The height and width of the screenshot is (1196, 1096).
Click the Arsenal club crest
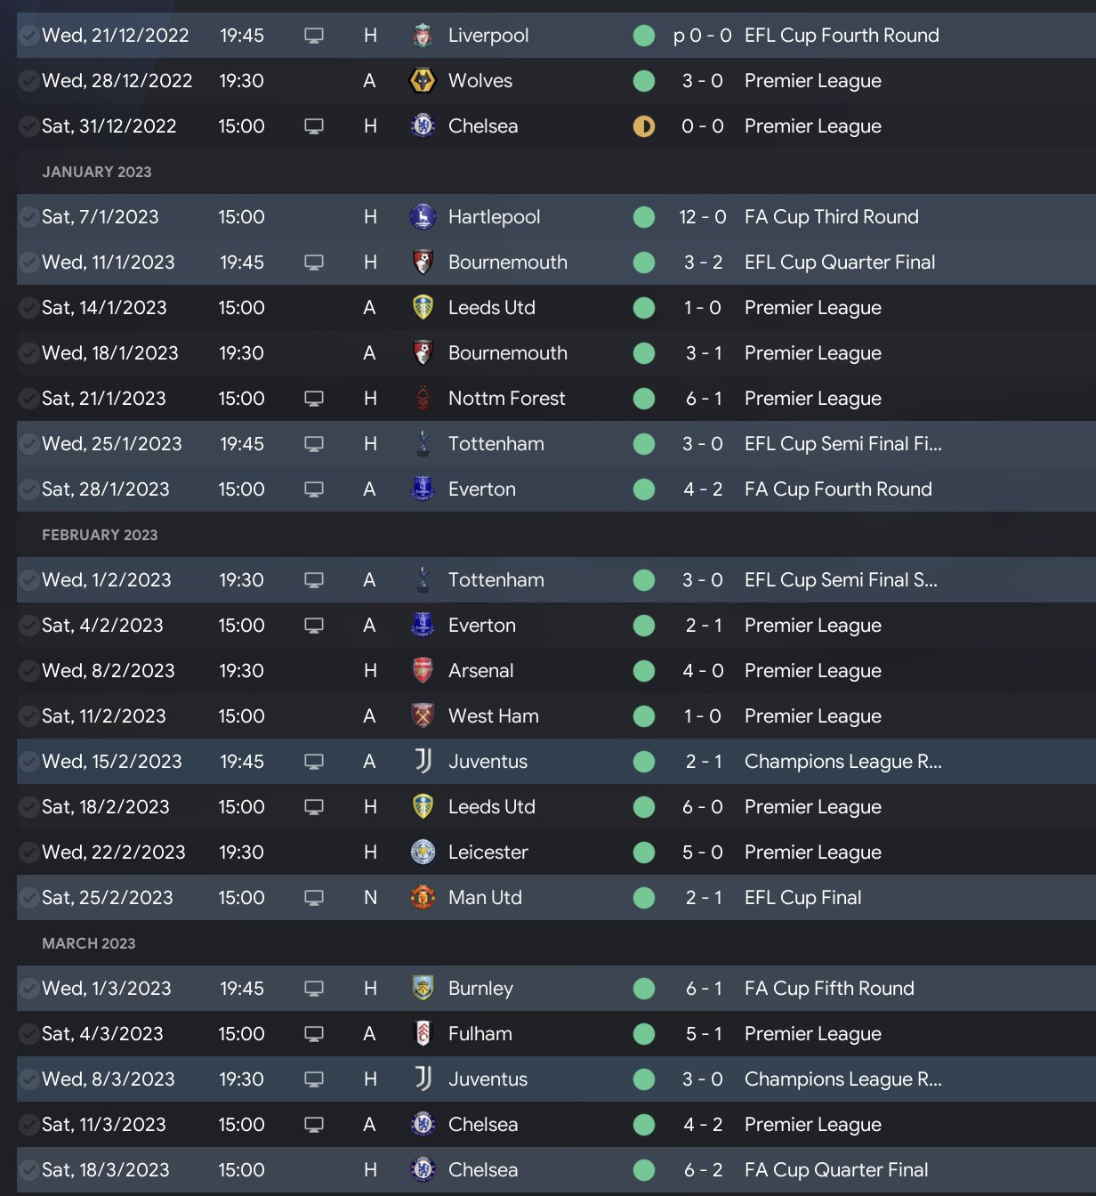tap(423, 671)
